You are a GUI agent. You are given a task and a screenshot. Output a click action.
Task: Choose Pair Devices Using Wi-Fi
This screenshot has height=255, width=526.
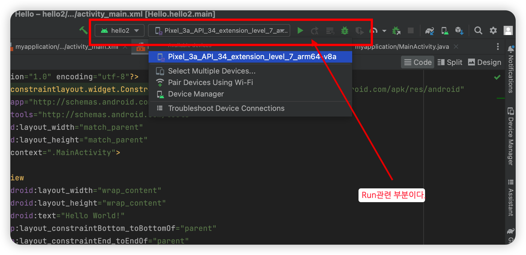point(250,82)
